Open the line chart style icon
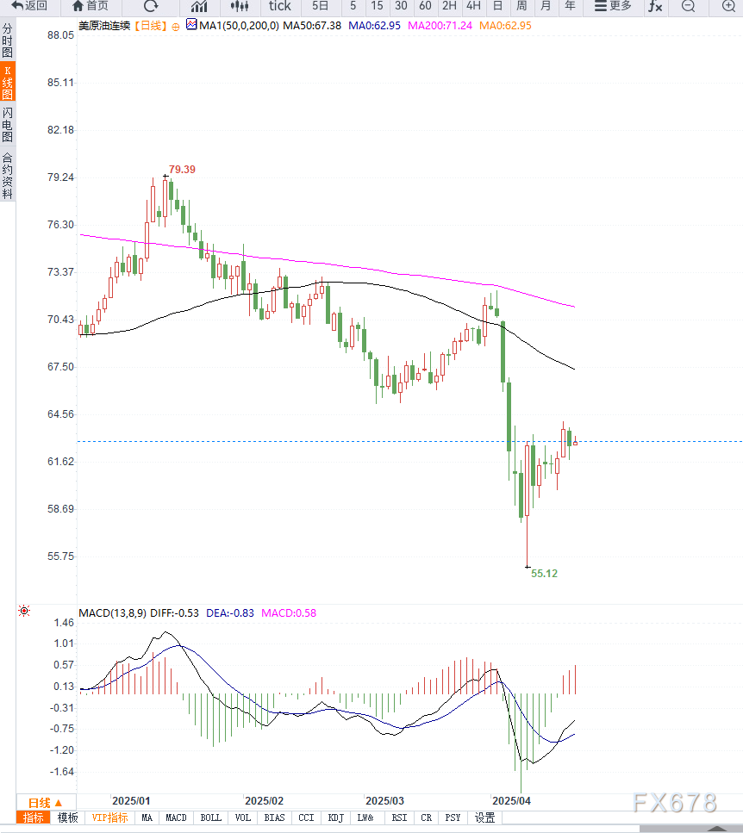This screenshot has height=833, width=743. click(199, 6)
